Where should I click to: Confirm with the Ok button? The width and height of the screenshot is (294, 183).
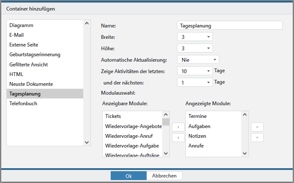[128, 176]
